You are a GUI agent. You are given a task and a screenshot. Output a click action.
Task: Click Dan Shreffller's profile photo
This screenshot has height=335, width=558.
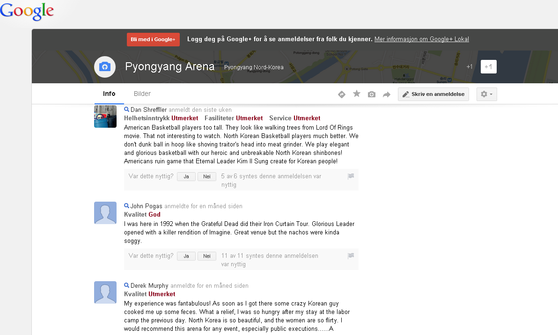[105, 117]
